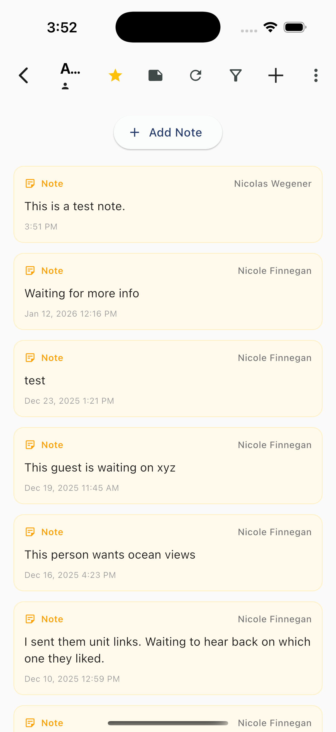Tap the plus icon in top toolbar

tap(276, 76)
